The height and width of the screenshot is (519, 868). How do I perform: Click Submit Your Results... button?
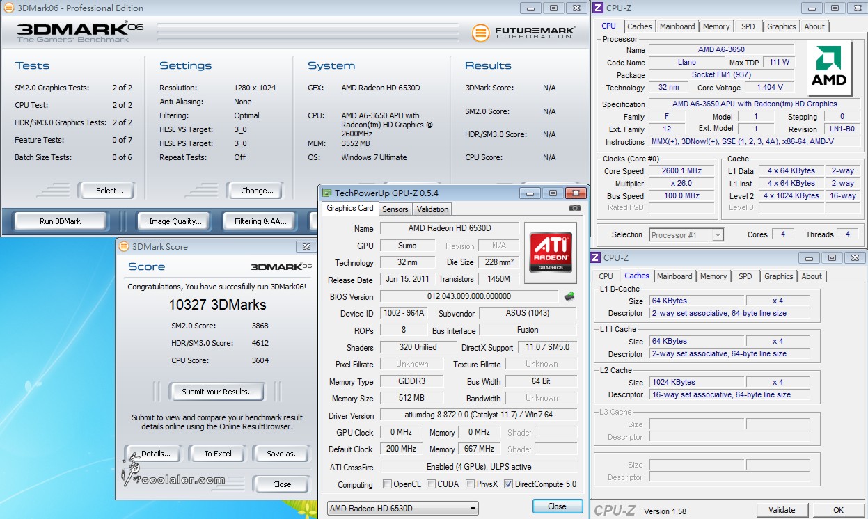218,392
